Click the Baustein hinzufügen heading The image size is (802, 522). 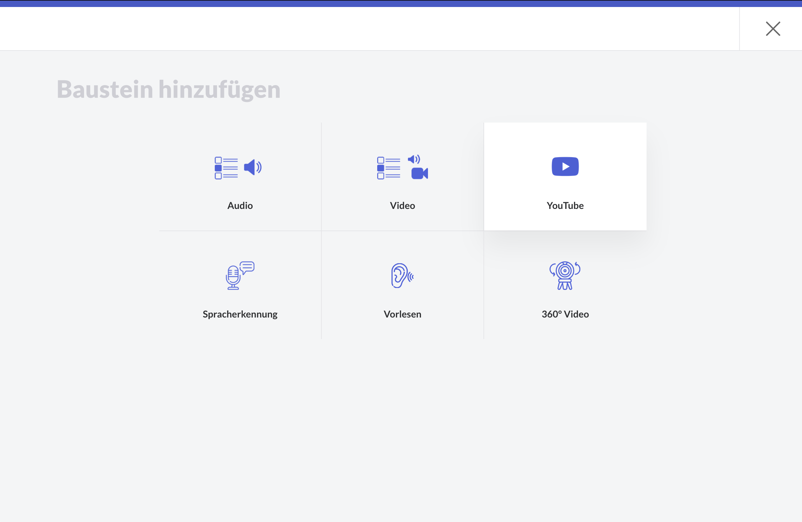pos(168,89)
